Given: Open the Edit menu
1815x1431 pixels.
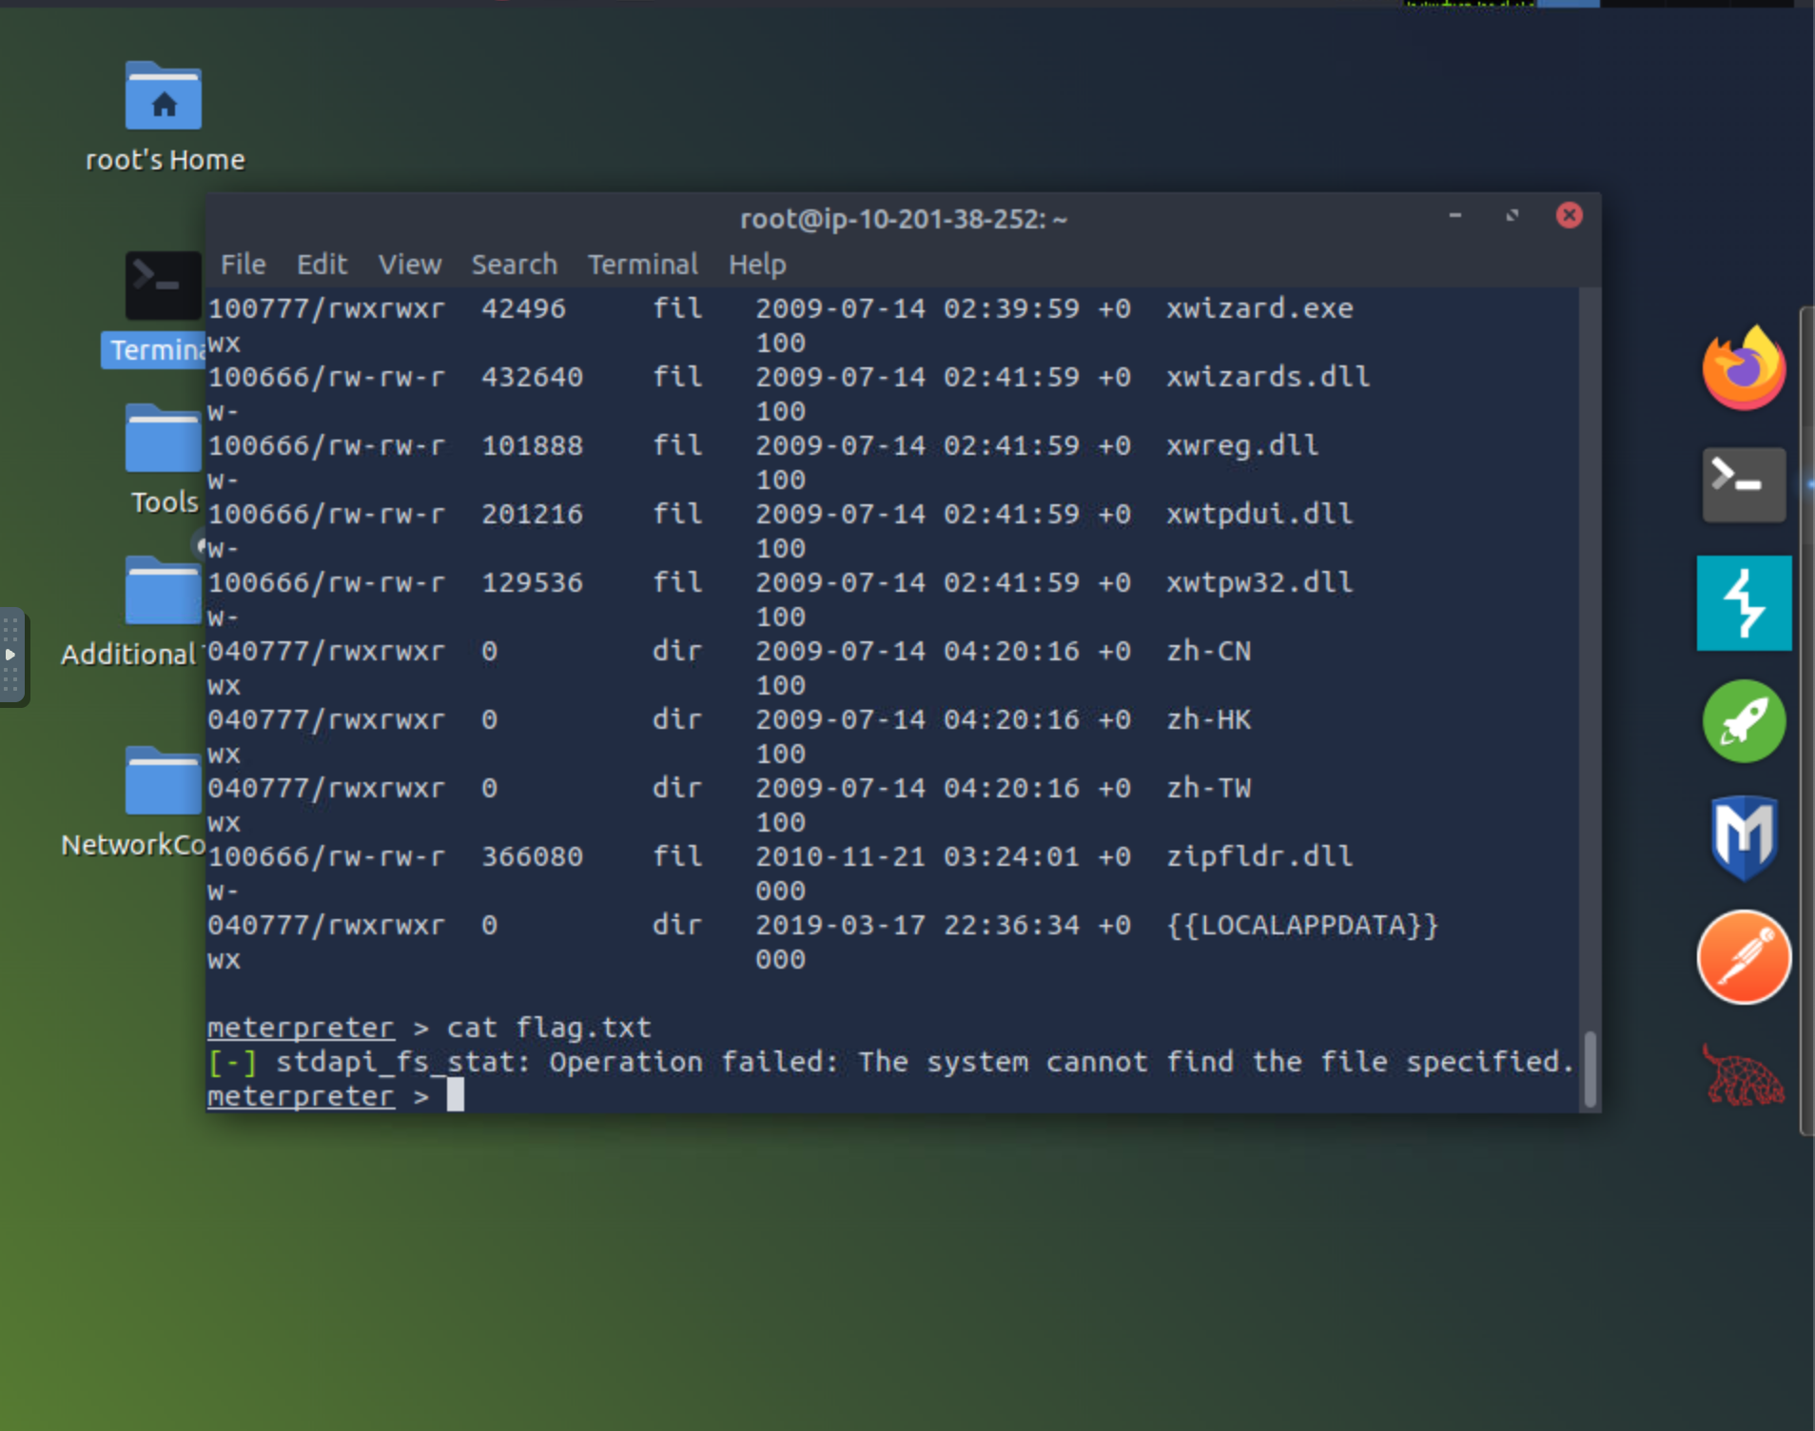Looking at the screenshot, I should tap(322, 264).
